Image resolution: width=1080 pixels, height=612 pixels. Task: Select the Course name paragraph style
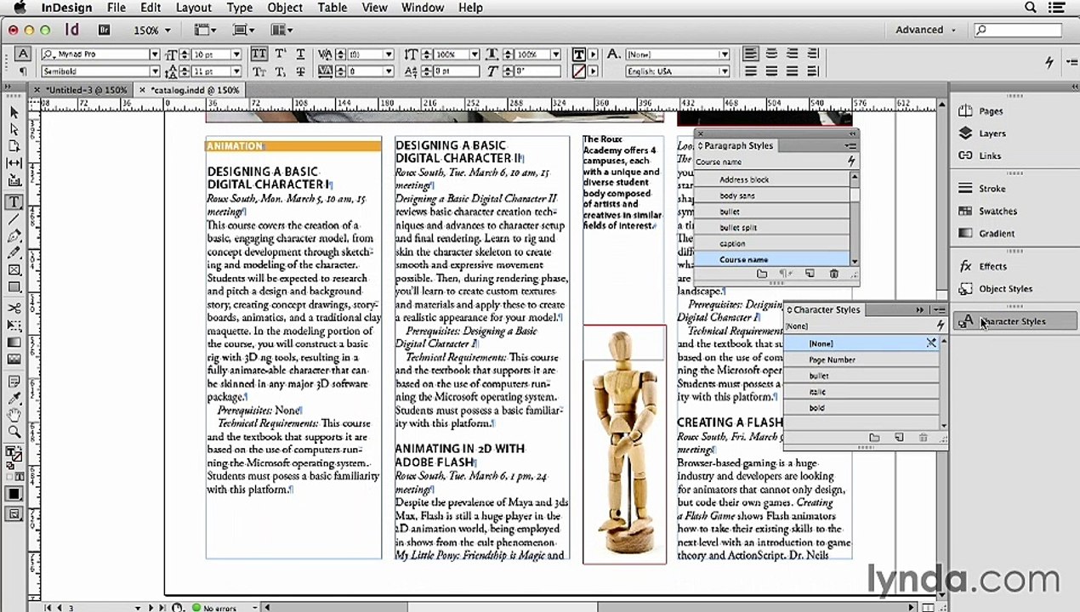point(771,259)
